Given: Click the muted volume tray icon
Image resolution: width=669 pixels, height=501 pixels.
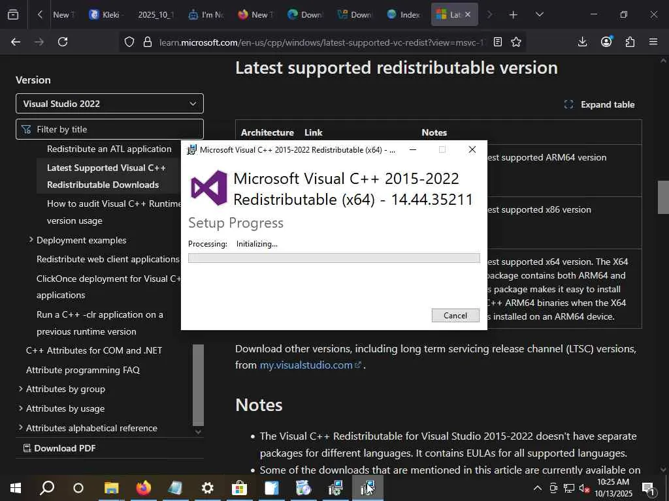Looking at the screenshot, I should (584, 488).
